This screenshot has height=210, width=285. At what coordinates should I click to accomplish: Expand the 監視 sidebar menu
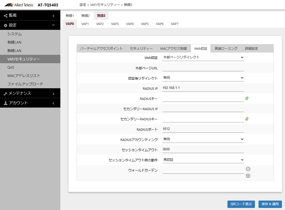tap(30, 15)
